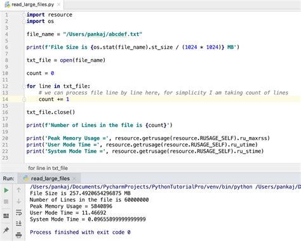The height and width of the screenshot is (241, 301).
Task: Click print 'System Mode Time' code line
Action: coord(145,151)
